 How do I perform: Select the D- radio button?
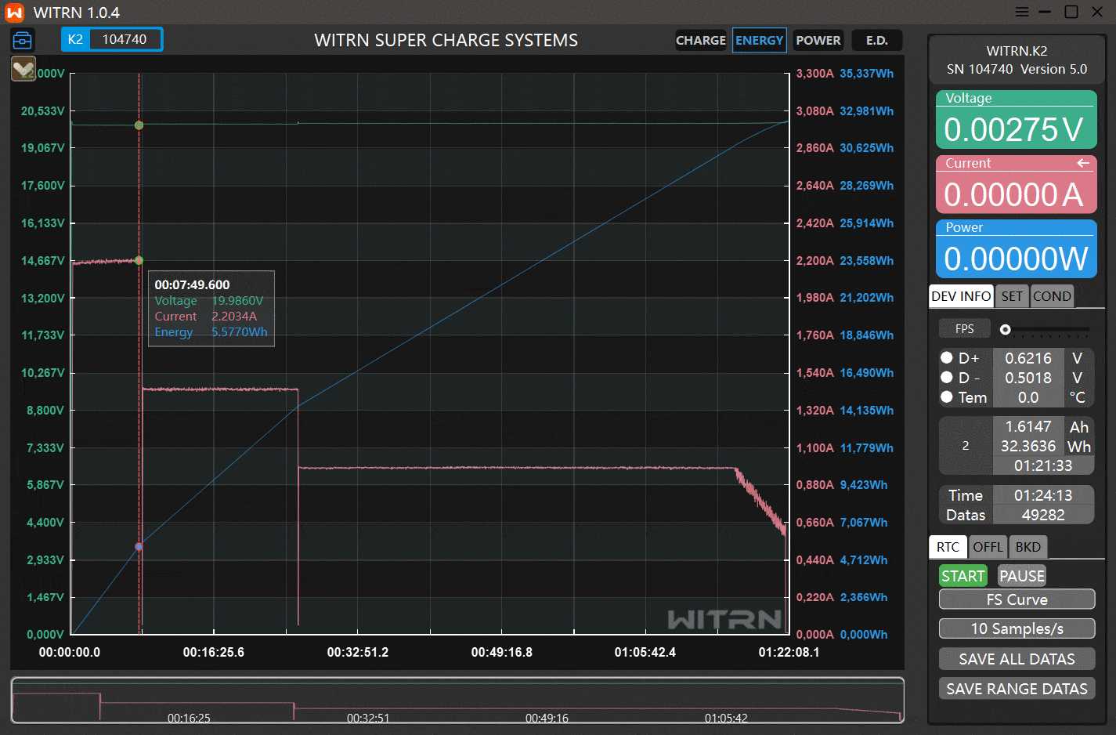point(947,378)
